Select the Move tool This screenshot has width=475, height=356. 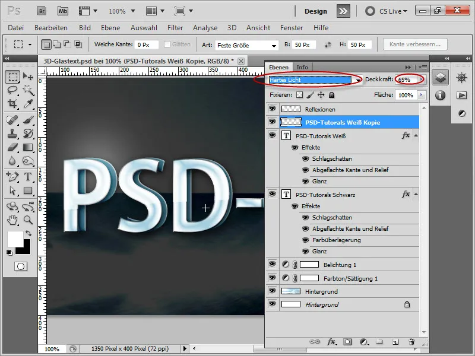pos(28,77)
